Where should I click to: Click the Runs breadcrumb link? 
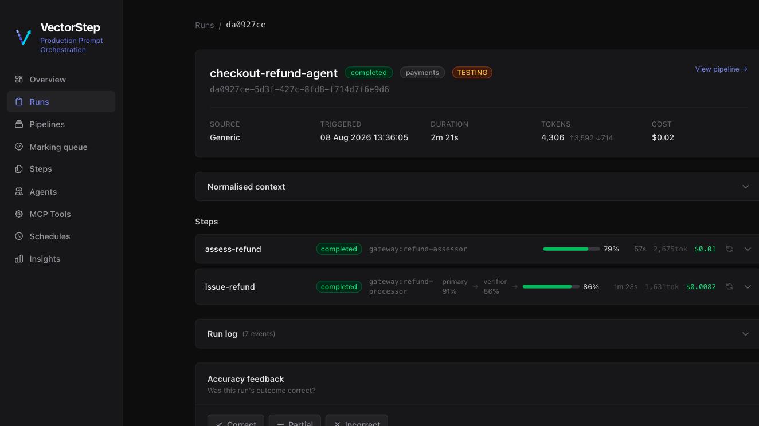pyautogui.click(x=205, y=25)
